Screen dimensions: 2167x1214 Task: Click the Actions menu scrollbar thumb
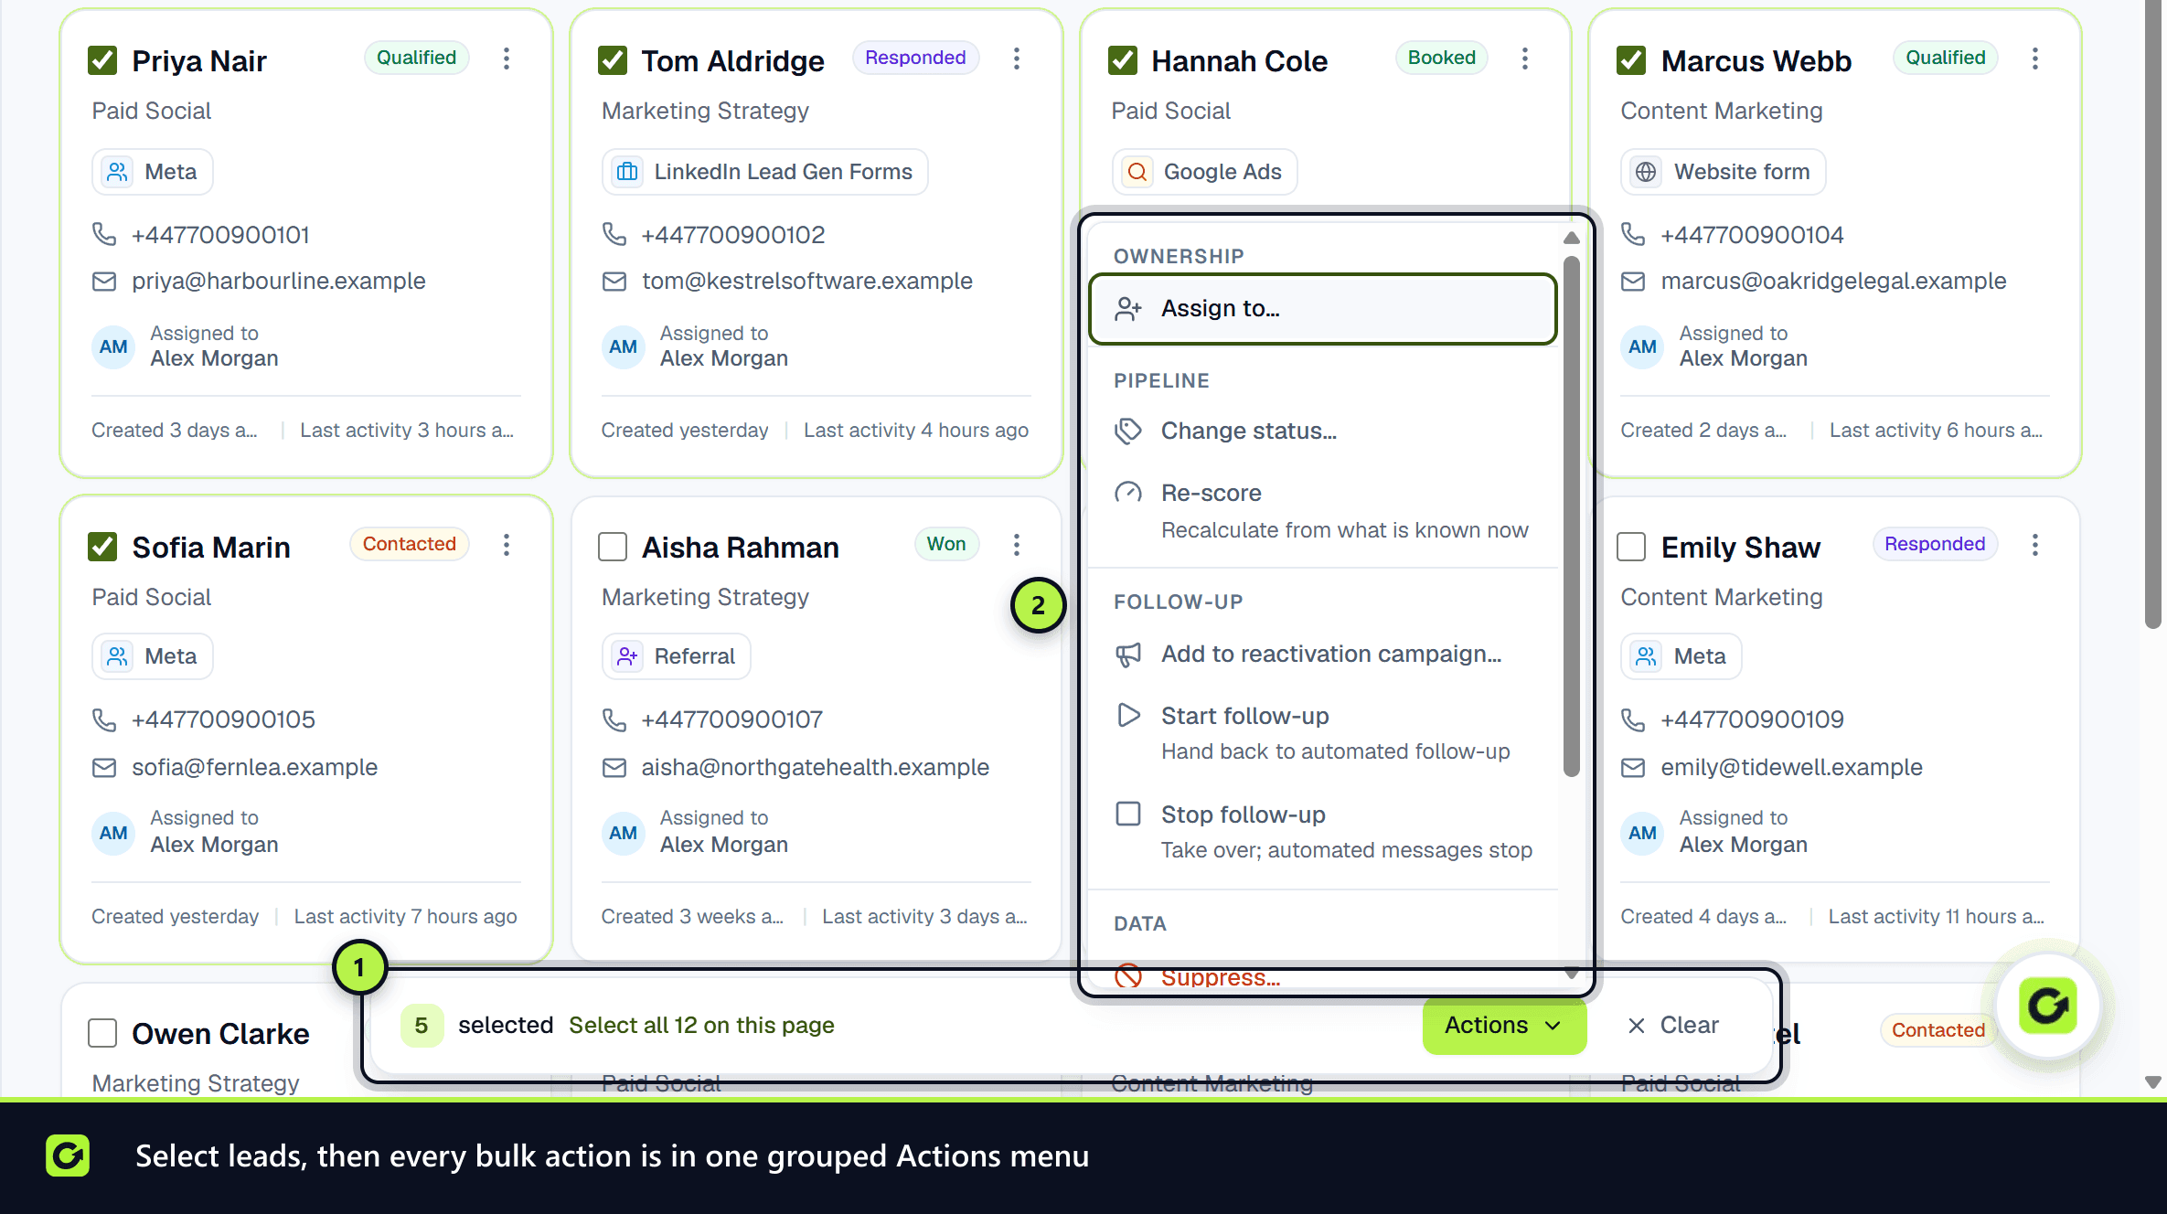[x=1571, y=516]
